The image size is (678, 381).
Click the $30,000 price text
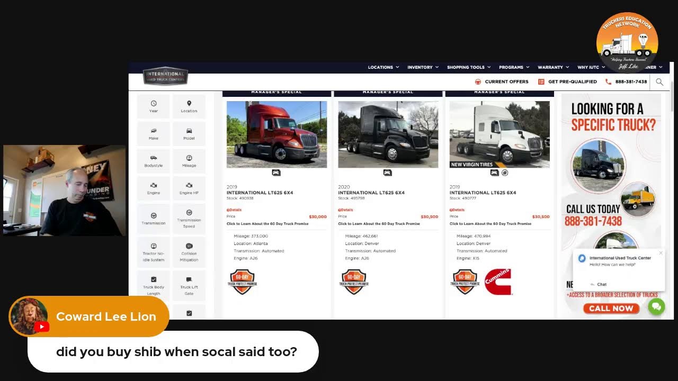click(x=318, y=216)
